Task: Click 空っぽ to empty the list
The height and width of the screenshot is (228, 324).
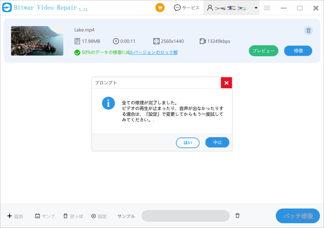Action: (x=73, y=216)
